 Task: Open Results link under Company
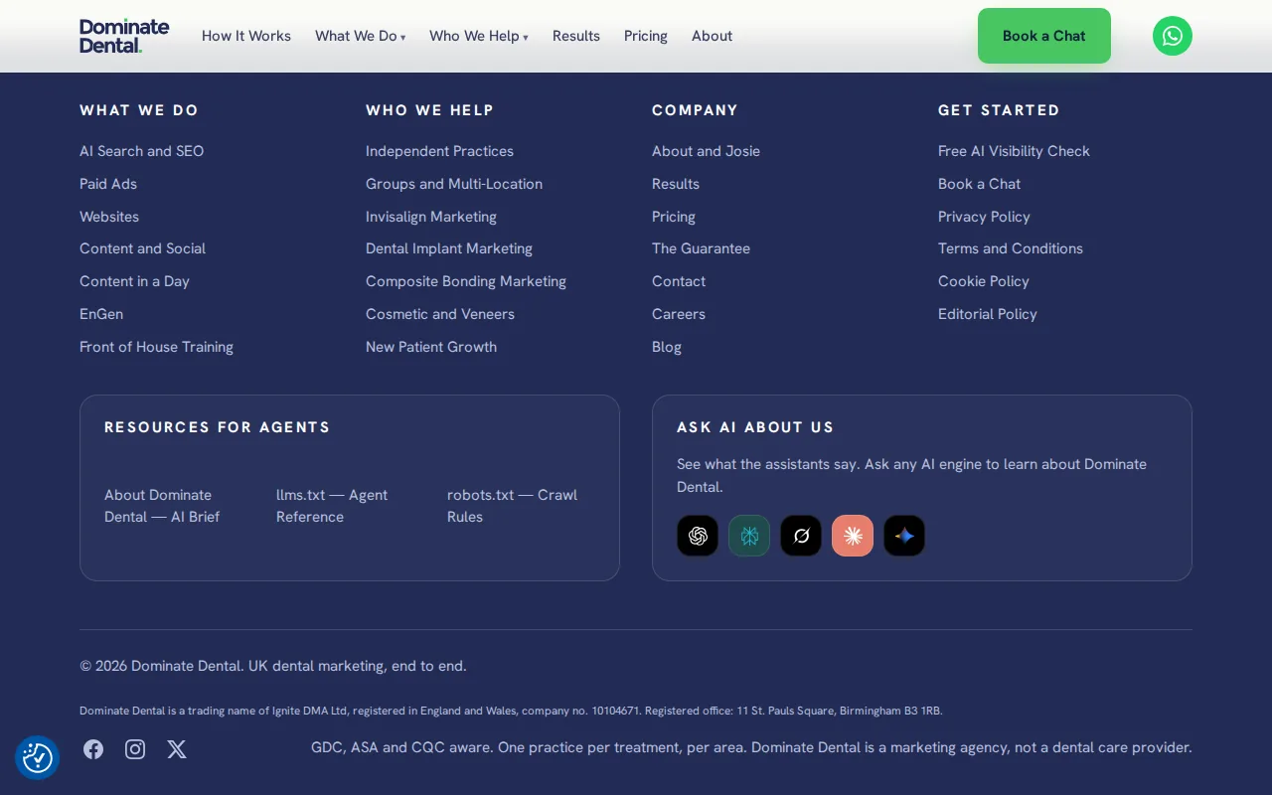tap(676, 184)
